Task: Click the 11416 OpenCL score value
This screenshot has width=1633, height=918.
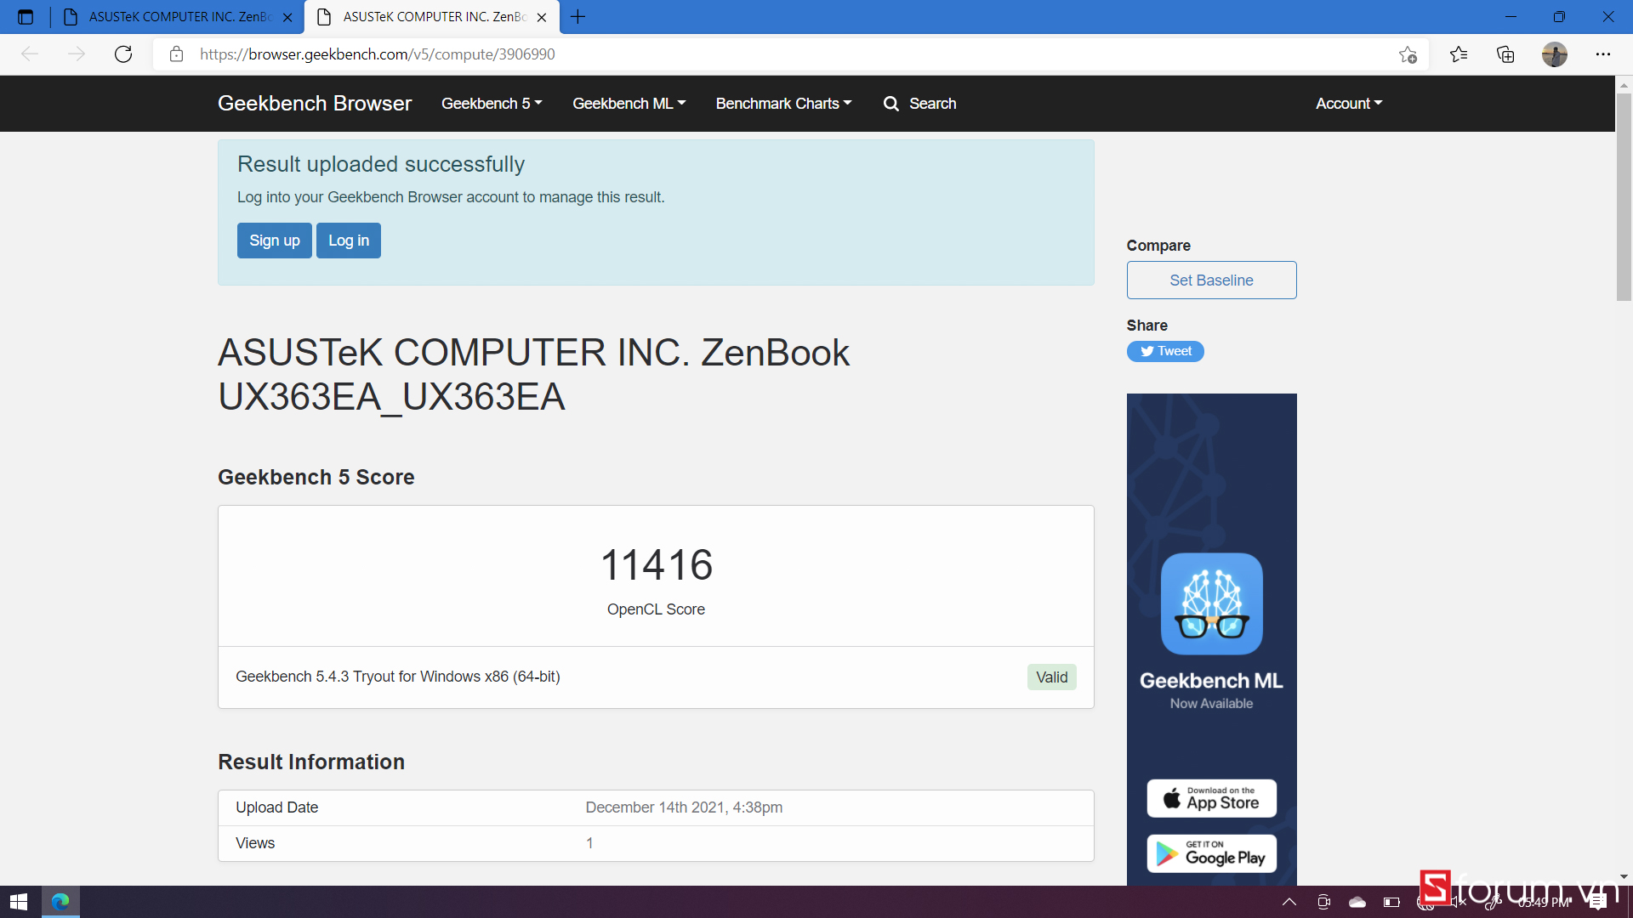Action: [x=657, y=565]
